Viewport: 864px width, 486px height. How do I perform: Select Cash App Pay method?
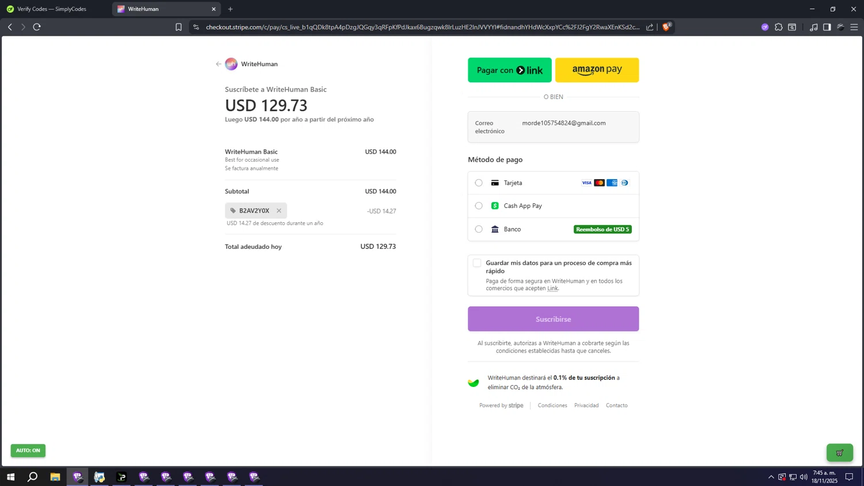[479, 206]
